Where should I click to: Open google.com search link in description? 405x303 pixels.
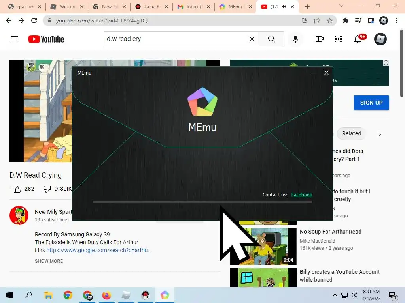99,250
